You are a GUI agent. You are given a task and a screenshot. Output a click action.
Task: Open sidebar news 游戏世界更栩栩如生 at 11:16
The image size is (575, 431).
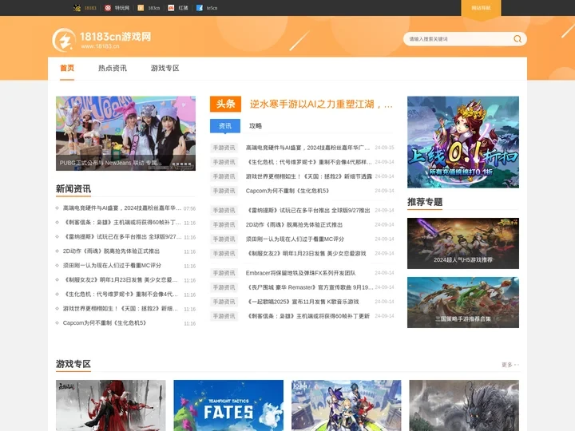point(121,309)
